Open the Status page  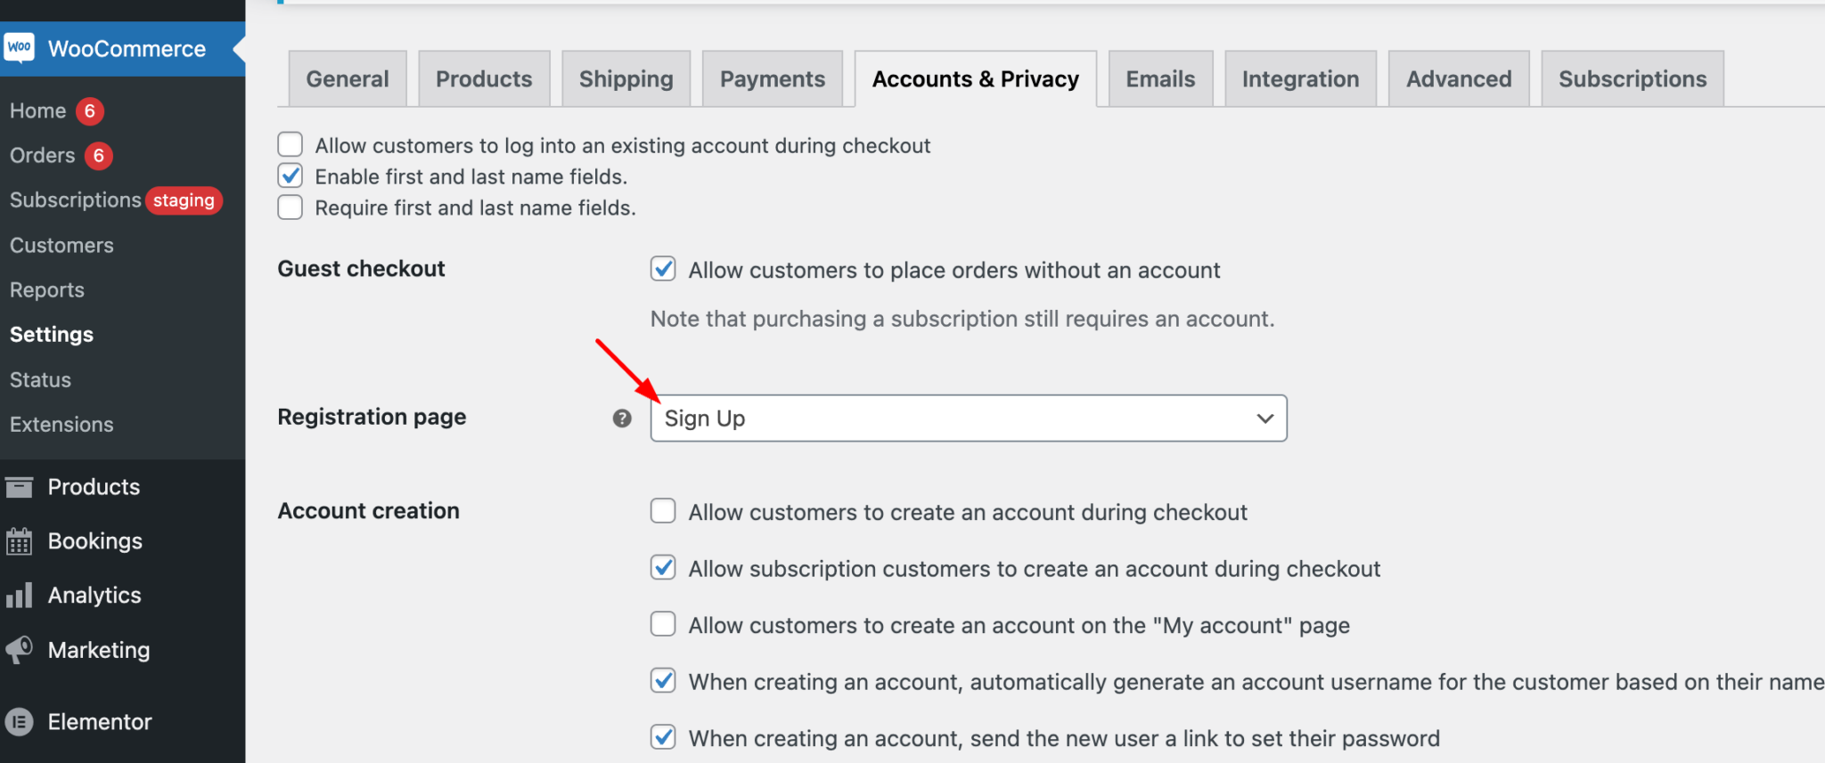click(39, 379)
